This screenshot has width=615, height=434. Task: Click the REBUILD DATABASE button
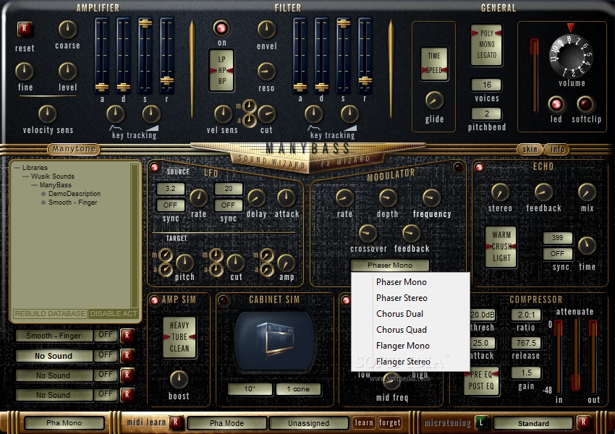coord(50,314)
